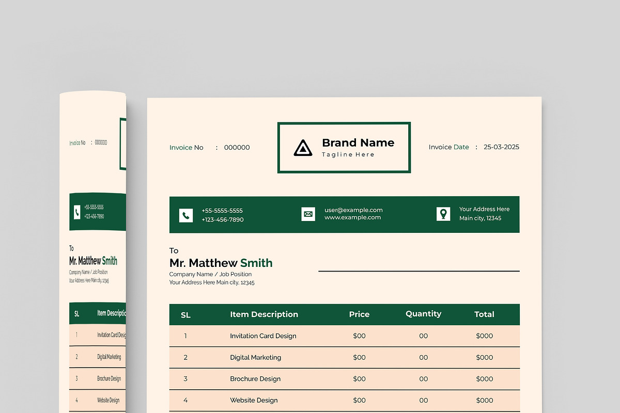Select 'Website Design' on the flat invoice
The width and height of the screenshot is (620, 413).
254,401
